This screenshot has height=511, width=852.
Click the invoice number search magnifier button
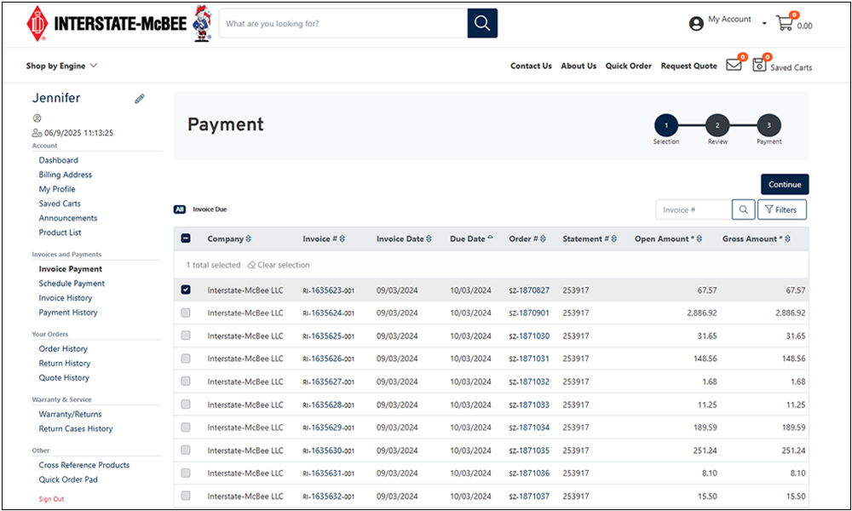tap(743, 210)
